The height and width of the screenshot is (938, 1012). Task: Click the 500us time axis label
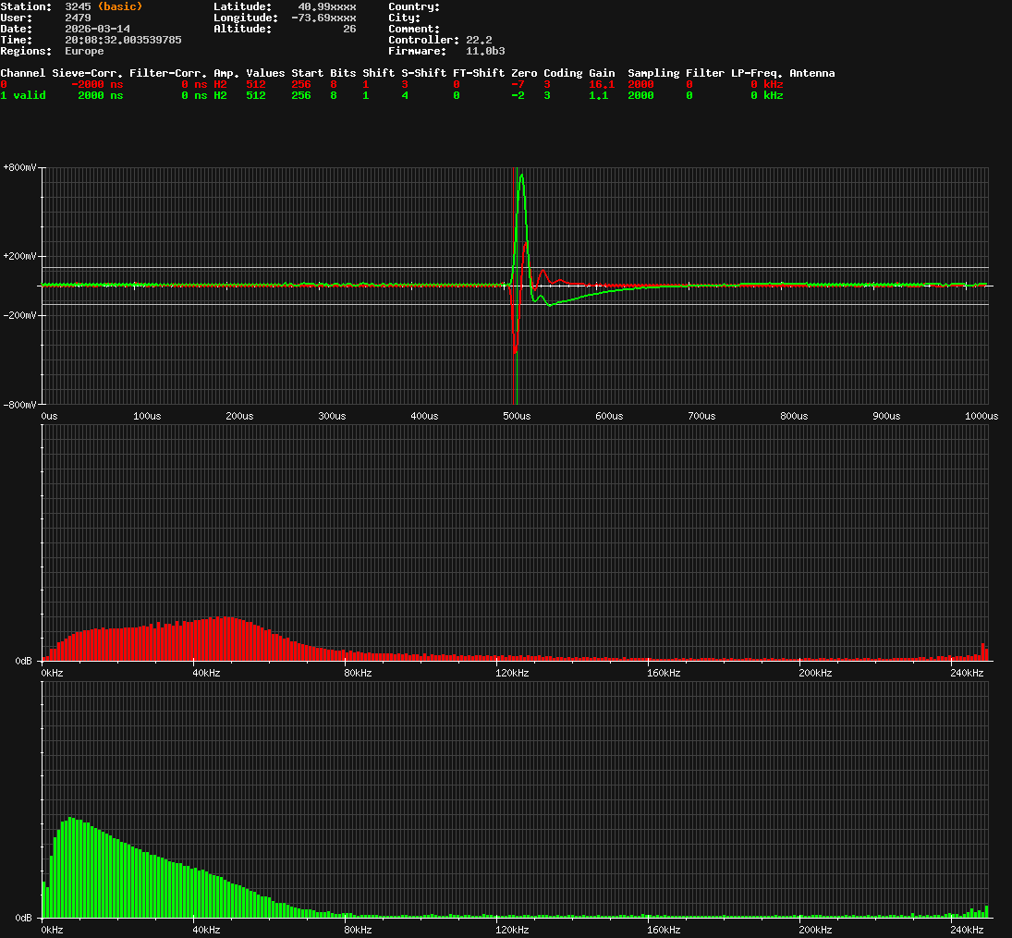click(517, 417)
